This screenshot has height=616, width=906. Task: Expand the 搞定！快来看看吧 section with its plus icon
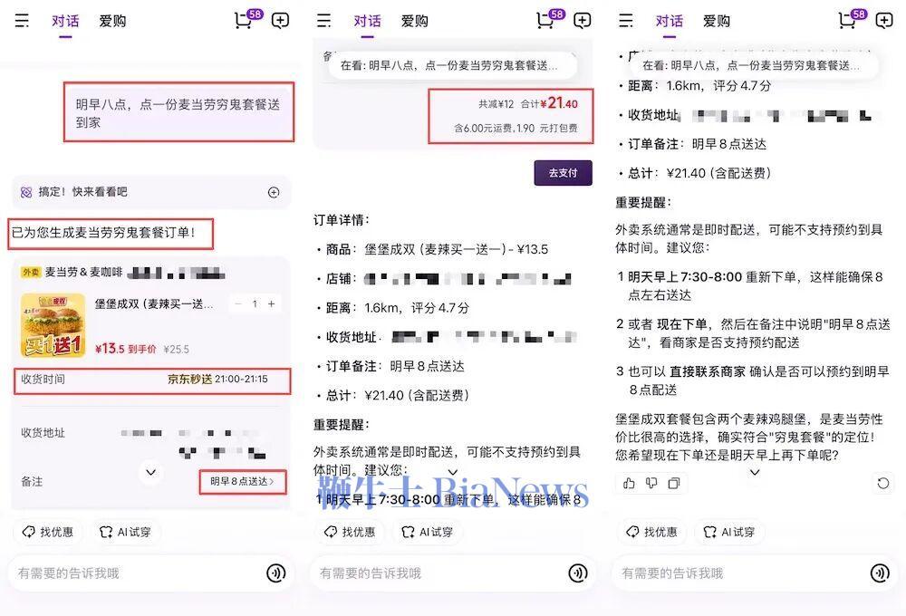coord(274,192)
